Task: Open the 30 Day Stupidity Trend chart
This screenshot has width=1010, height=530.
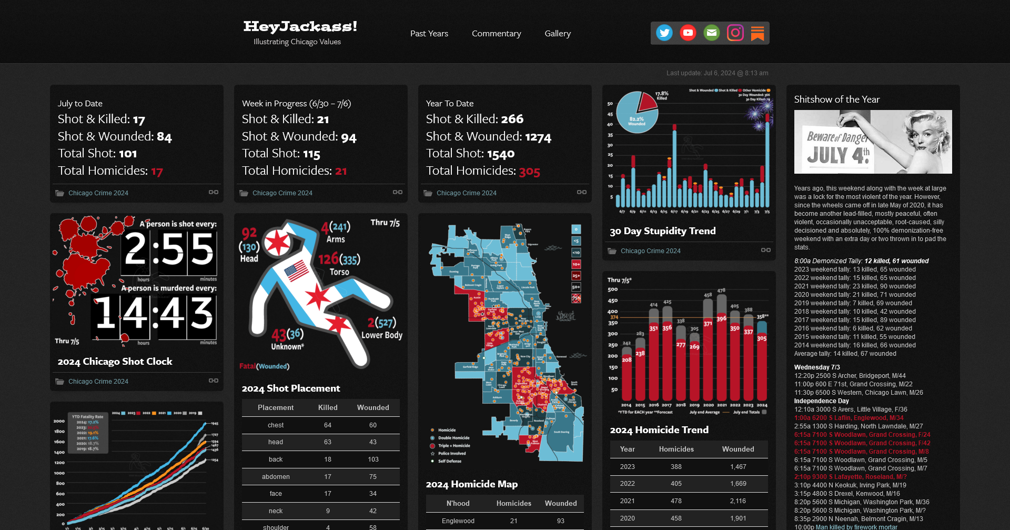Action: 689,152
